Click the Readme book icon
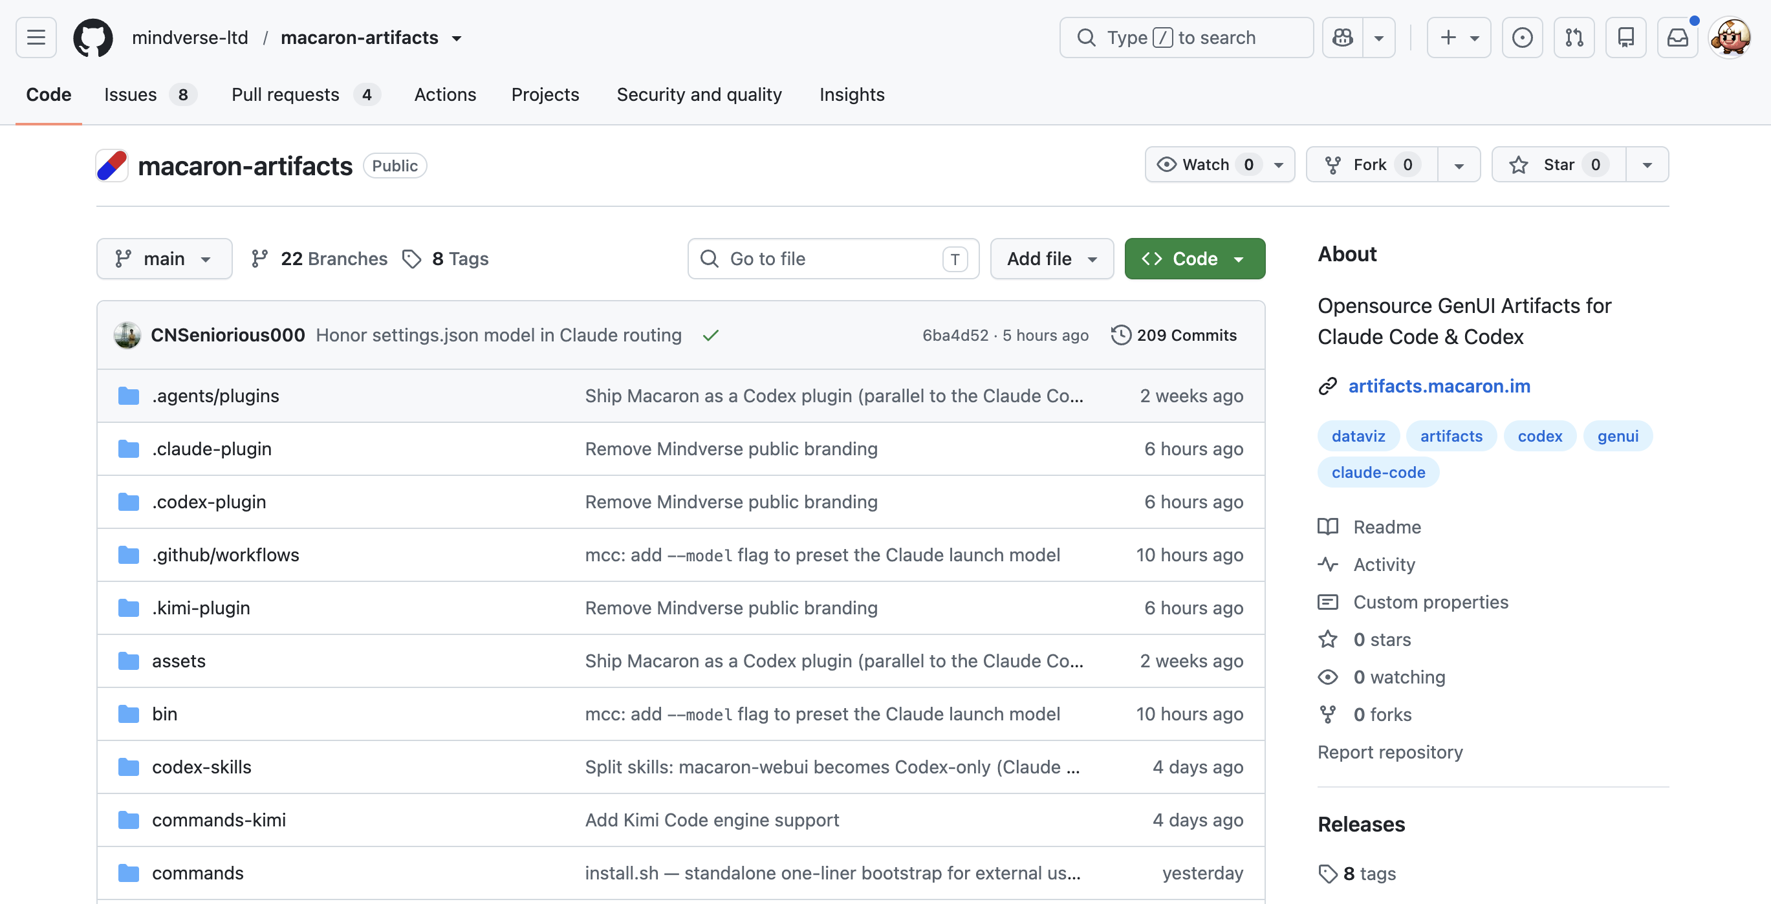 point(1327,526)
